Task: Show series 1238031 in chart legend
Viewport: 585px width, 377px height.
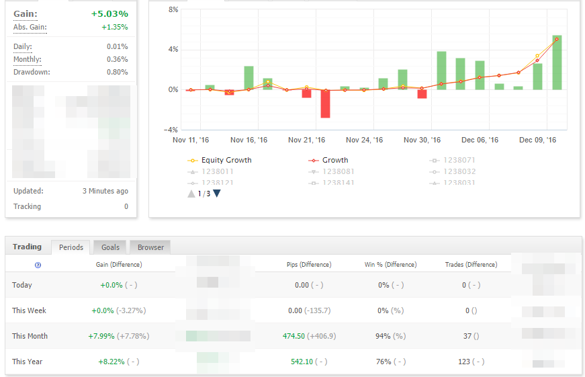Action: [x=452, y=183]
